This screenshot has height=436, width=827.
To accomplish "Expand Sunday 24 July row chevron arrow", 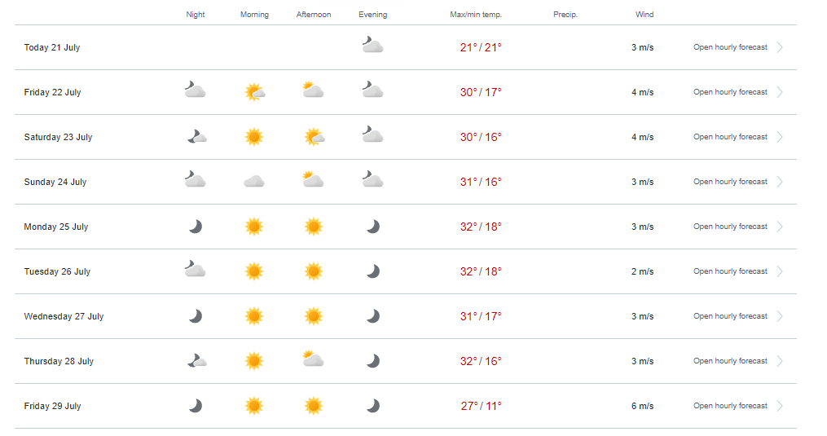I will tap(780, 182).
